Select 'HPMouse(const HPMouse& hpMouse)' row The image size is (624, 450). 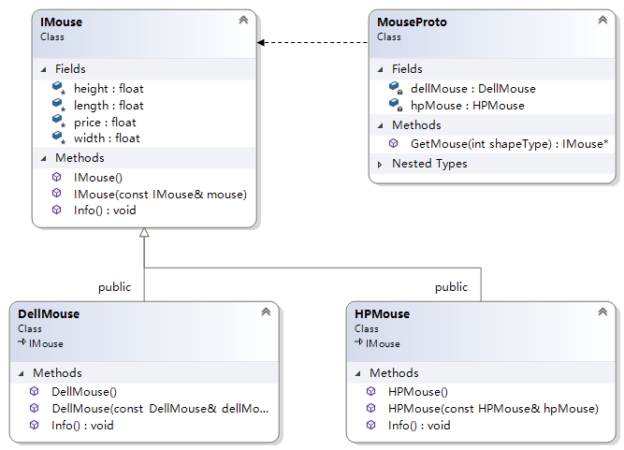[493, 409]
